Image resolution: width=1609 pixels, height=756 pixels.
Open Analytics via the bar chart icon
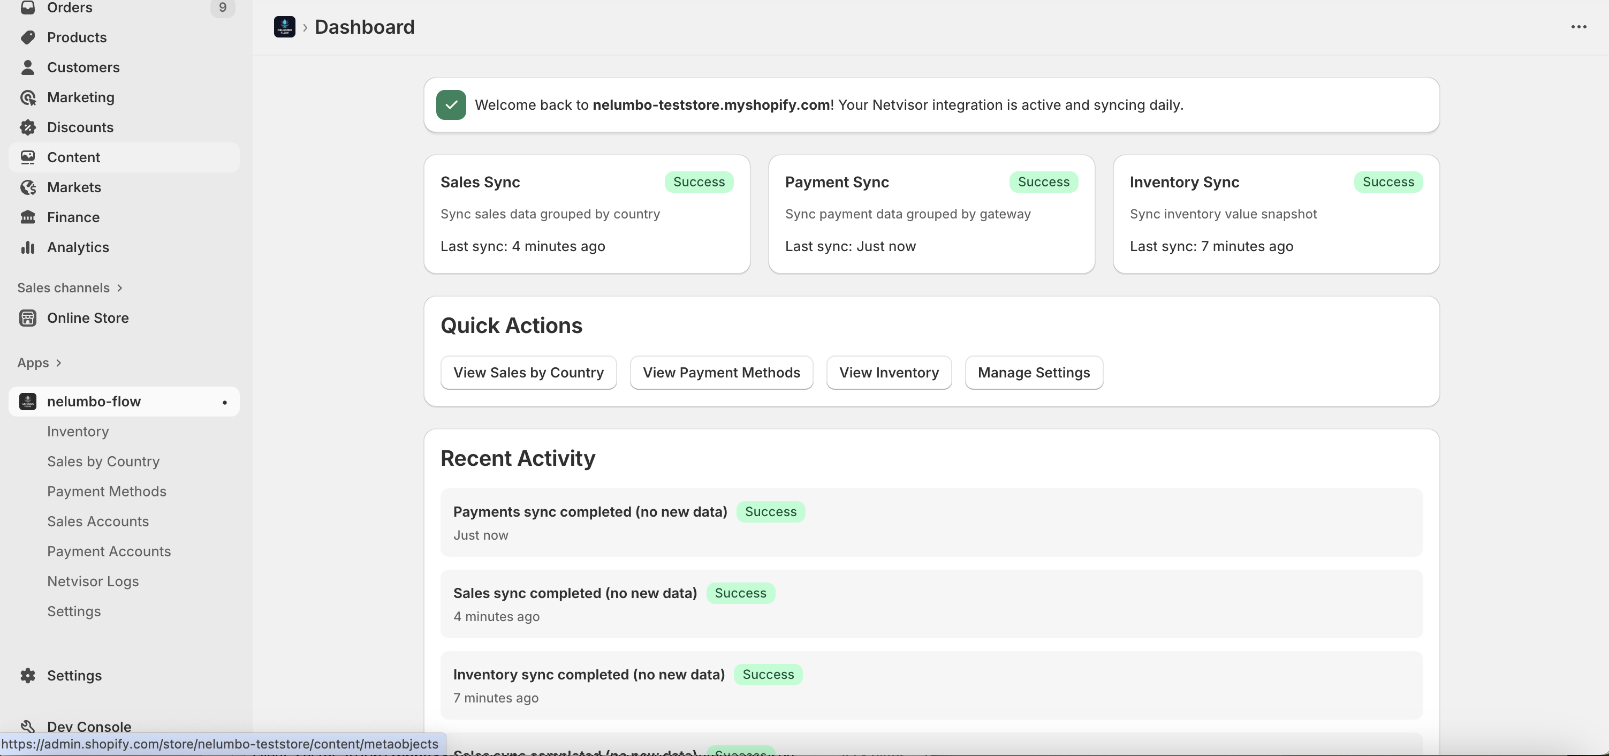(29, 247)
